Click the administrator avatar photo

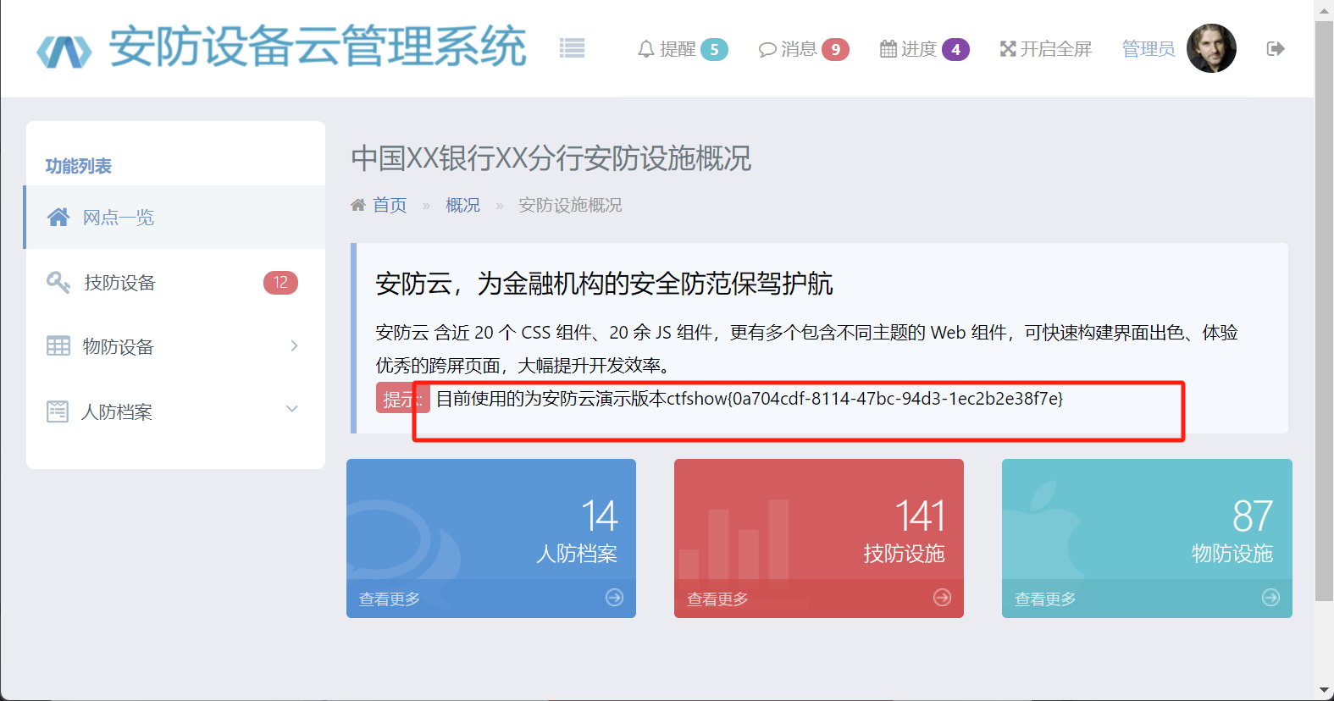pos(1211,48)
